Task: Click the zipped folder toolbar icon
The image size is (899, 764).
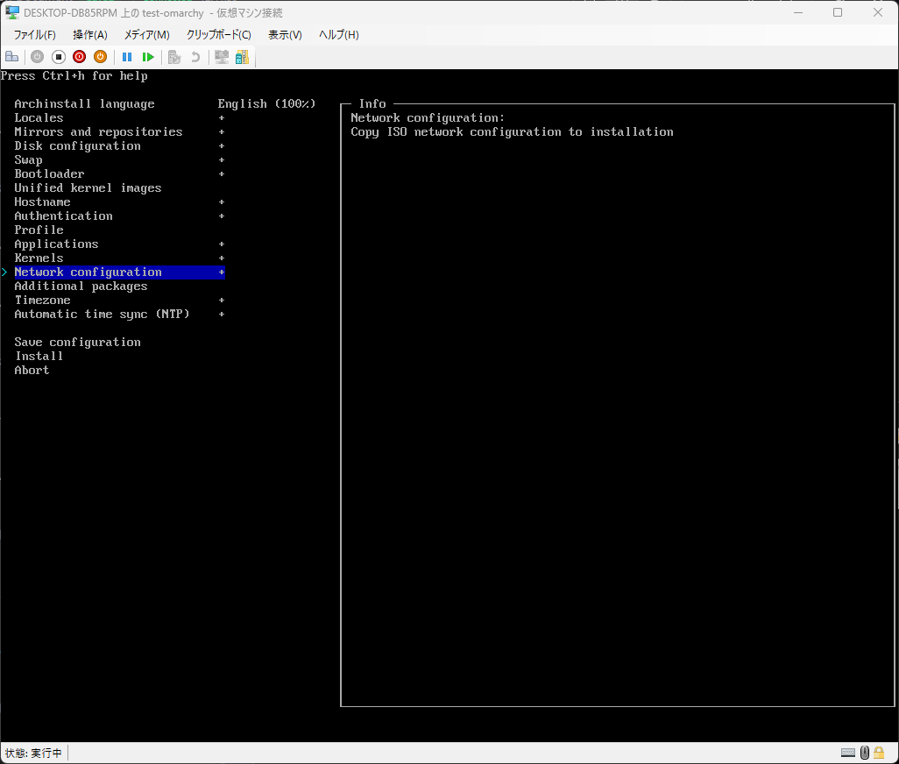Action: click(242, 57)
